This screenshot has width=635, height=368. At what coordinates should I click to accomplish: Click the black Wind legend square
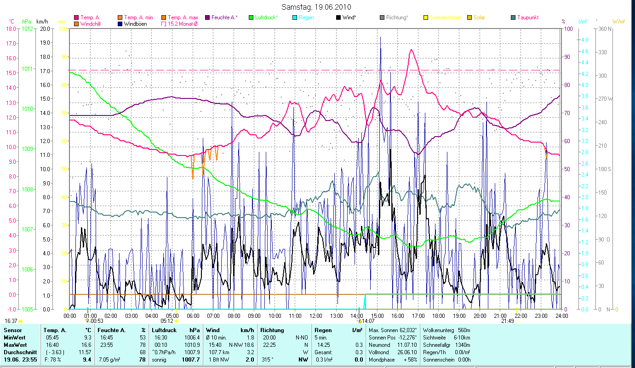(x=339, y=17)
